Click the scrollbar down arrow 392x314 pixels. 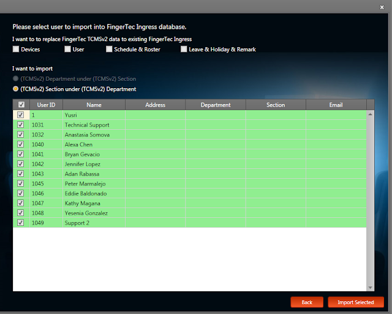tap(370, 288)
